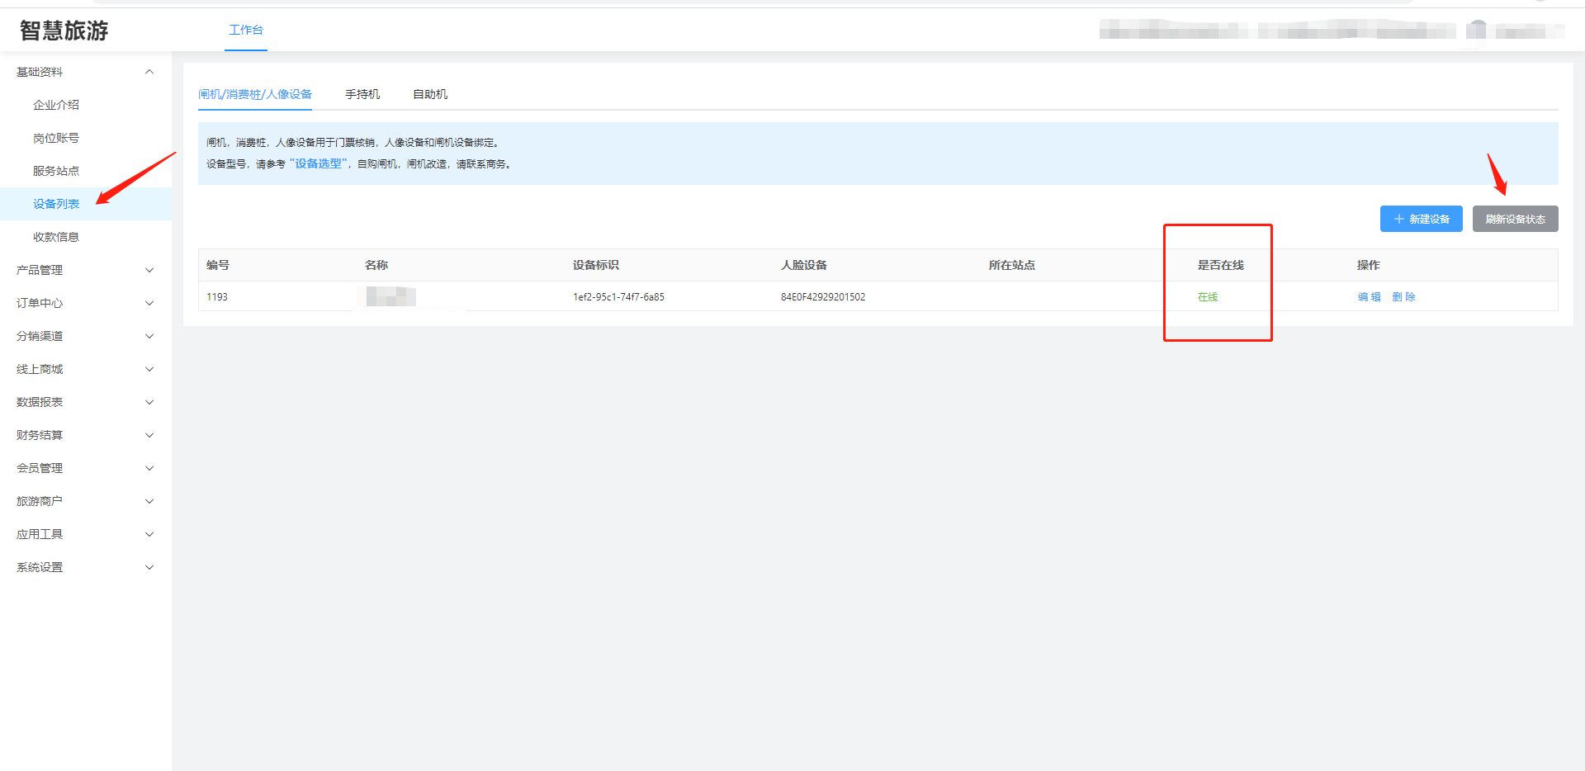The image size is (1585, 771).
Task: Expand the 产品管理 menu chevron
Action: pos(149,270)
